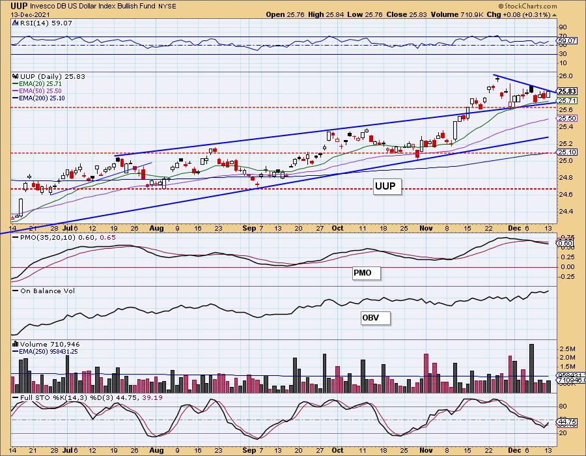Click the 13-Dec-2021 chart date
The image size is (586, 456).
(29, 14)
